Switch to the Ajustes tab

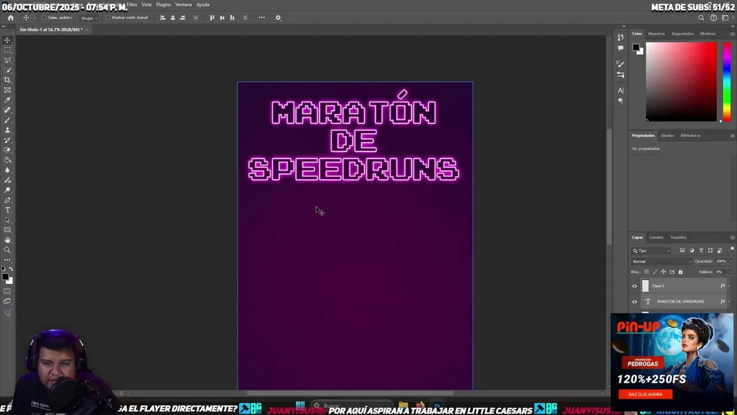click(667, 135)
